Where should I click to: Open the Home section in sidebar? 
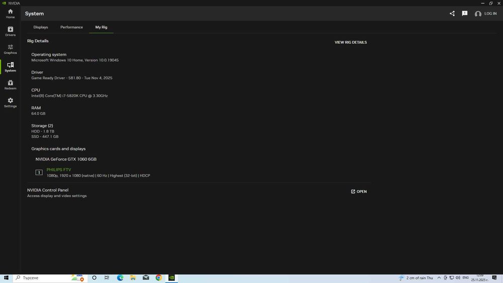[x=10, y=14]
